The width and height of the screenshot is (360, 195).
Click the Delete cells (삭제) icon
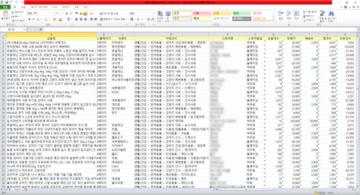[288, 14]
